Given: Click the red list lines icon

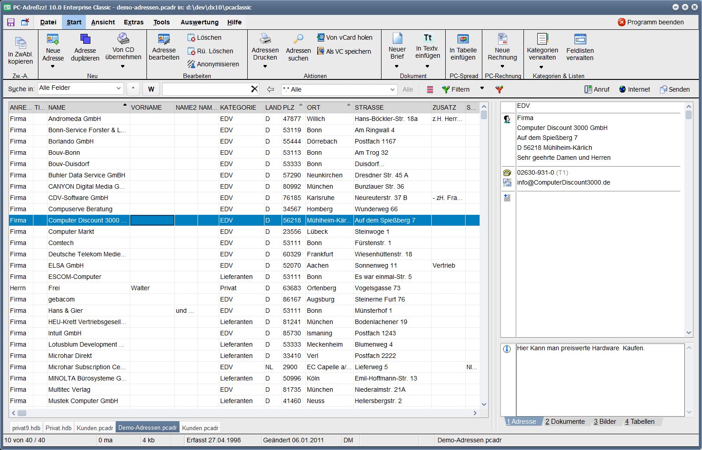Looking at the screenshot, I should (430, 89).
